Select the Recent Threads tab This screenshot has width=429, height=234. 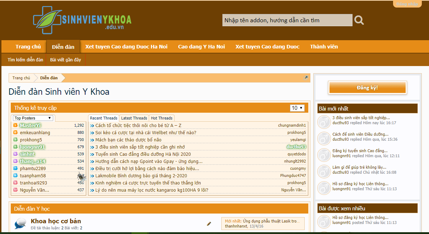coord(103,118)
